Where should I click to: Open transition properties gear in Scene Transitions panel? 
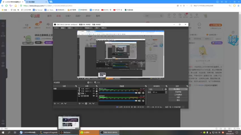tap(166, 89)
